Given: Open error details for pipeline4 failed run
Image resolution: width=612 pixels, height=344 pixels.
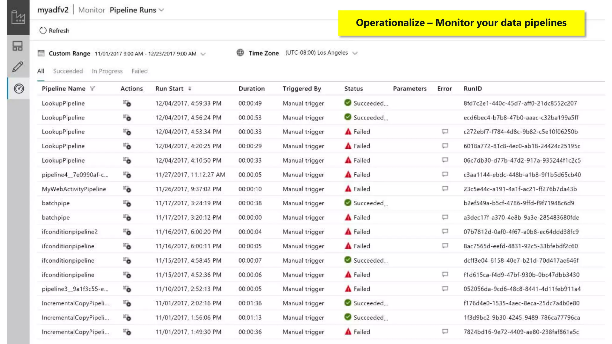Looking at the screenshot, I should point(445,174).
